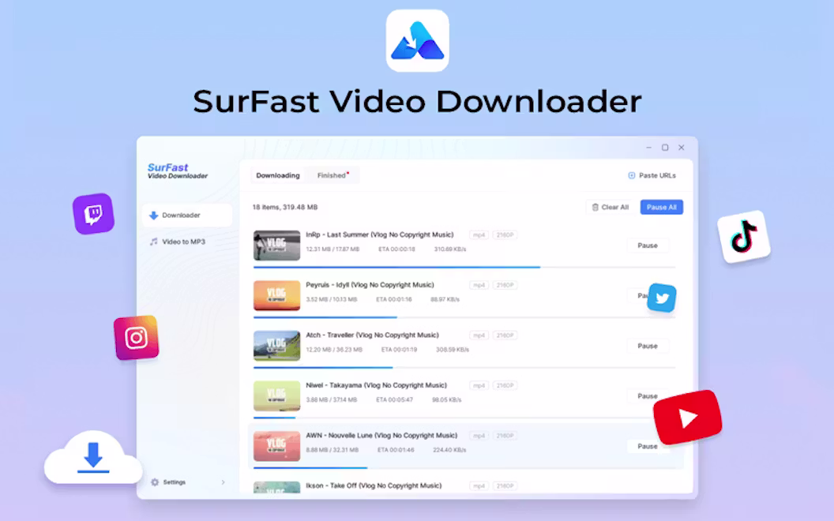834x521 pixels.
Task: Click the Pause All button
Action: (x=662, y=208)
